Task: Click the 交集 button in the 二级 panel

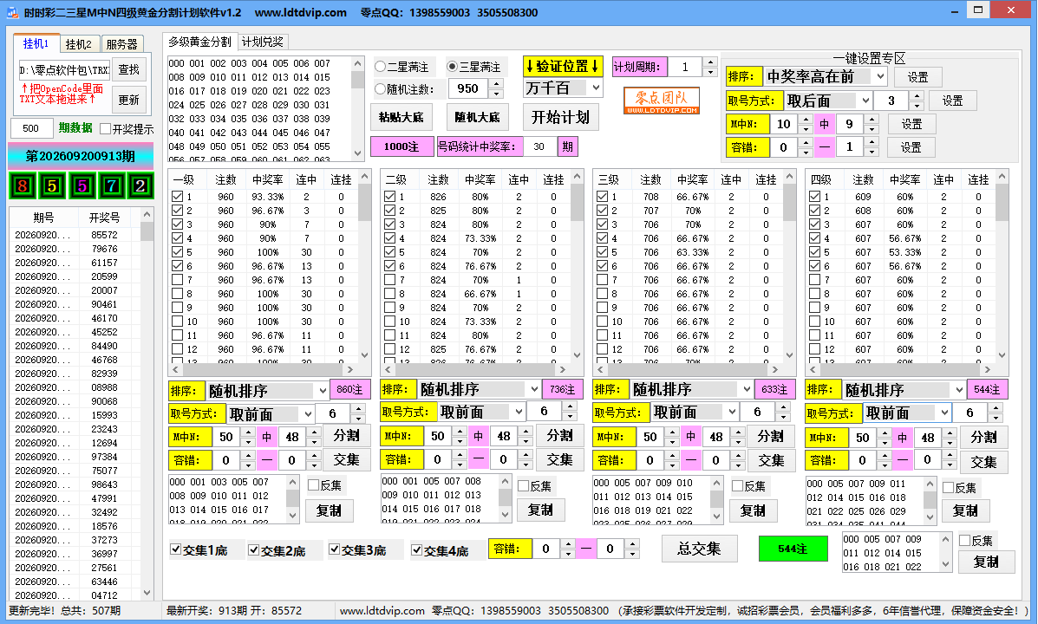Action: (x=559, y=459)
